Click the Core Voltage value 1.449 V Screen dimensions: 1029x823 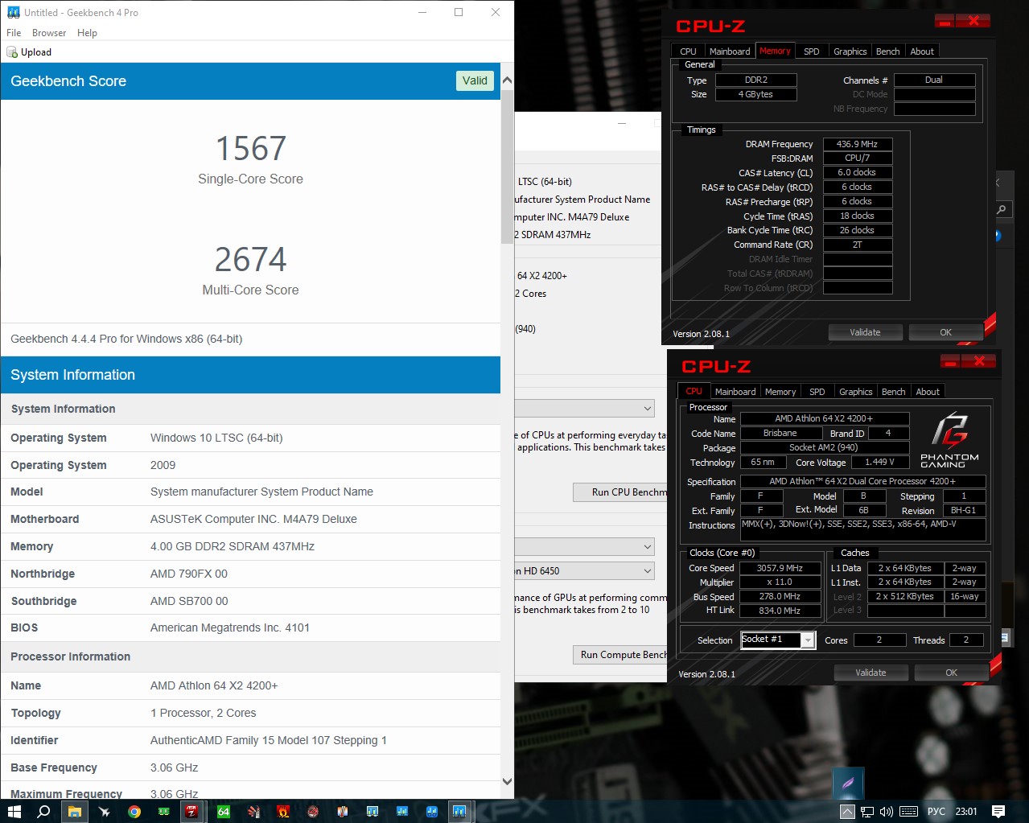point(880,463)
